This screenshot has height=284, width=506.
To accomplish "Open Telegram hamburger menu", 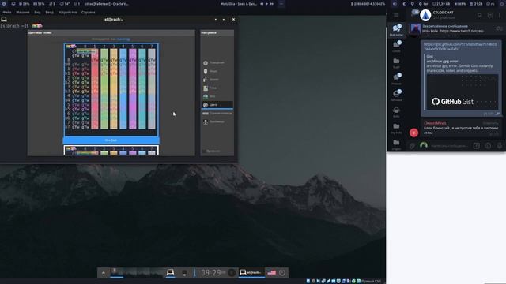I will point(396,15).
